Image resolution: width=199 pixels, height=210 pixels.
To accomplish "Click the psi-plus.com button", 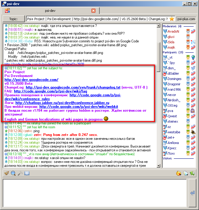I will coord(186,19).
